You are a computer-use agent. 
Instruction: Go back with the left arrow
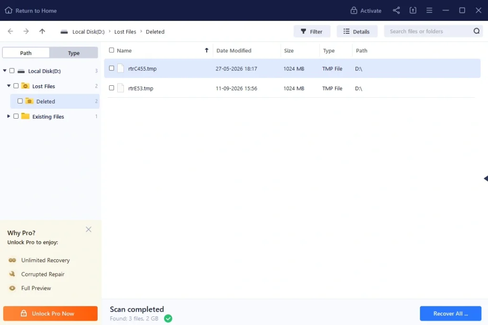[x=10, y=31]
